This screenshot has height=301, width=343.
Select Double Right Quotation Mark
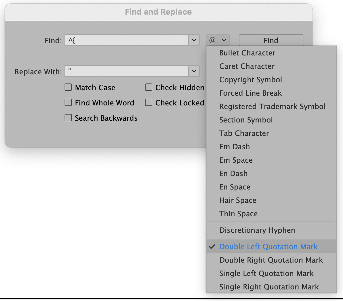click(x=271, y=260)
